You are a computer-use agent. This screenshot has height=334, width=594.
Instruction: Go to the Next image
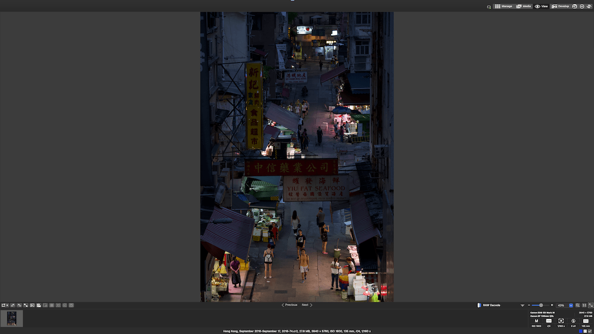pyautogui.click(x=305, y=305)
